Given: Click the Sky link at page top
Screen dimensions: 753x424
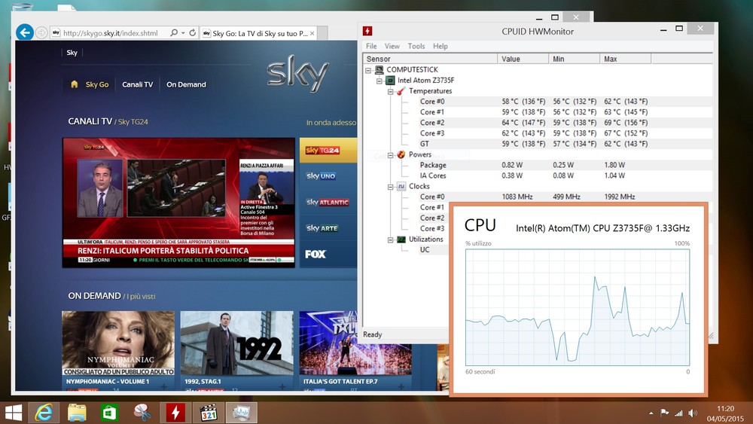Looking at the screenshot, I should tap(72, 52).
